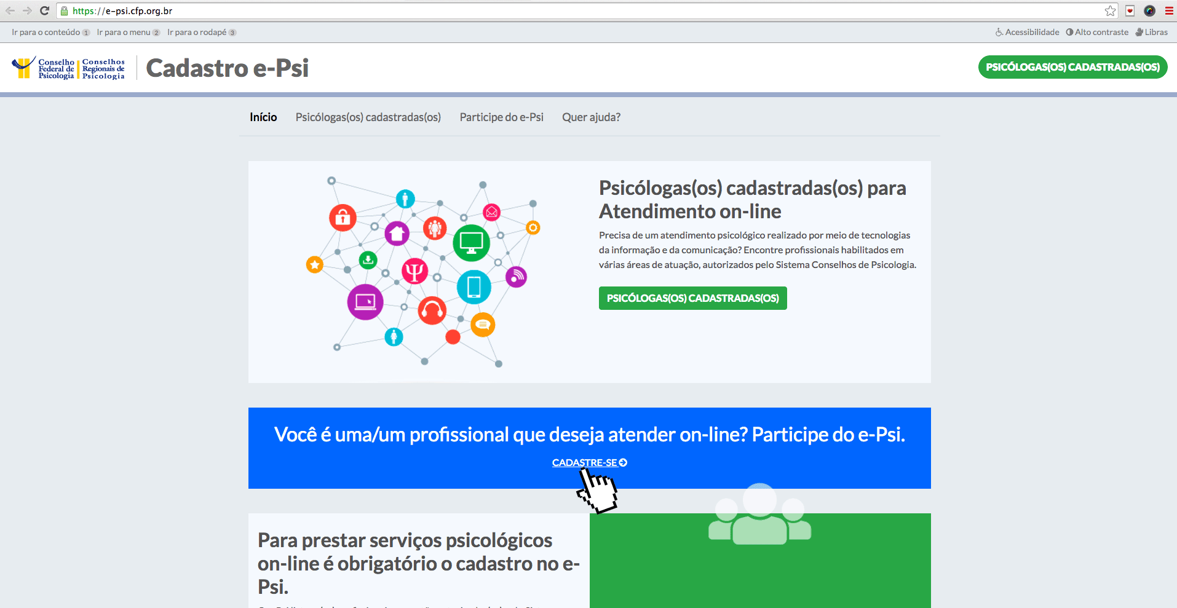Select the Início menu item
The width and height of the screenshot is (1177, 608).
pyautogui.click(x=263, y=117)
